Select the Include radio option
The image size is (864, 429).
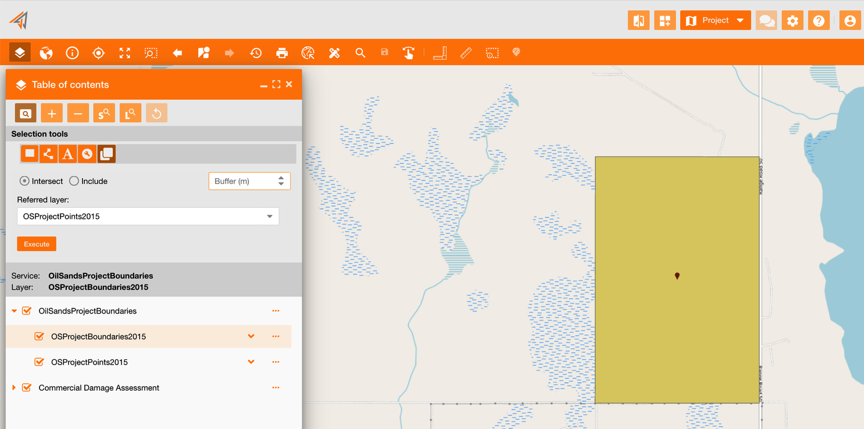tap(74, 181)
